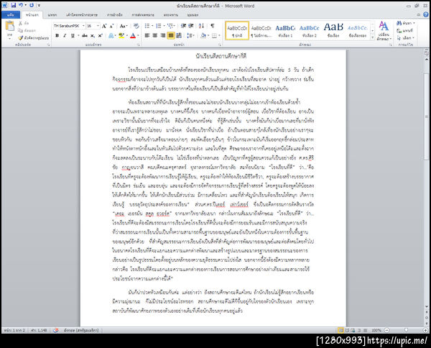Screen dimensions: 431x348
Task: Adjust the zoom slider handle
Action: pyautogui.click(x=407, y=330)
